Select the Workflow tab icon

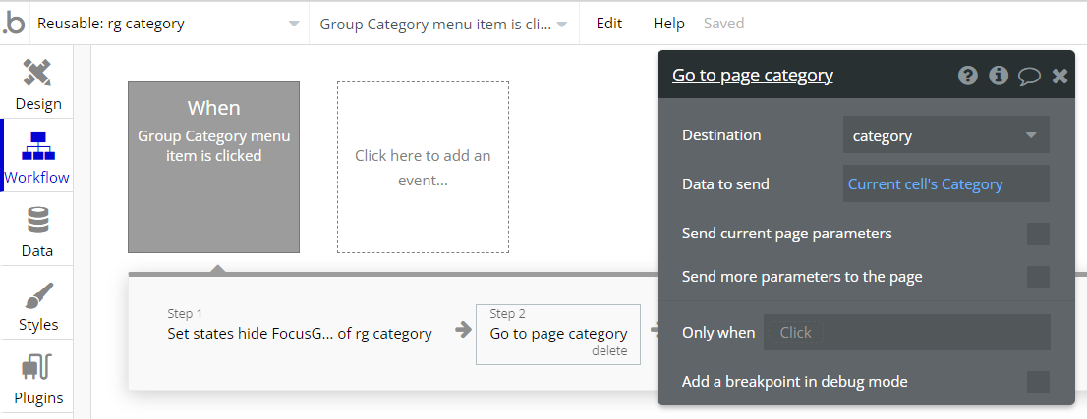click(x=37, y=146)
